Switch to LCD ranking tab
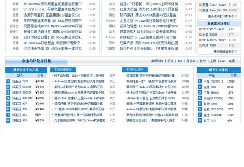 [223, 61]
